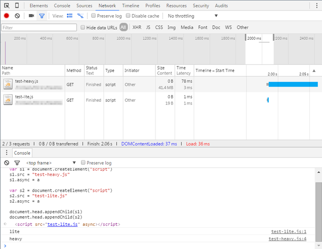The width and height of the screenshot is (322, 249).
Task: Sort by Name column header
Action: (33, 70)
